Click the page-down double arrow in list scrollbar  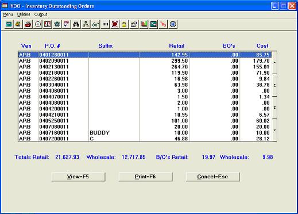tap(274, 108)
